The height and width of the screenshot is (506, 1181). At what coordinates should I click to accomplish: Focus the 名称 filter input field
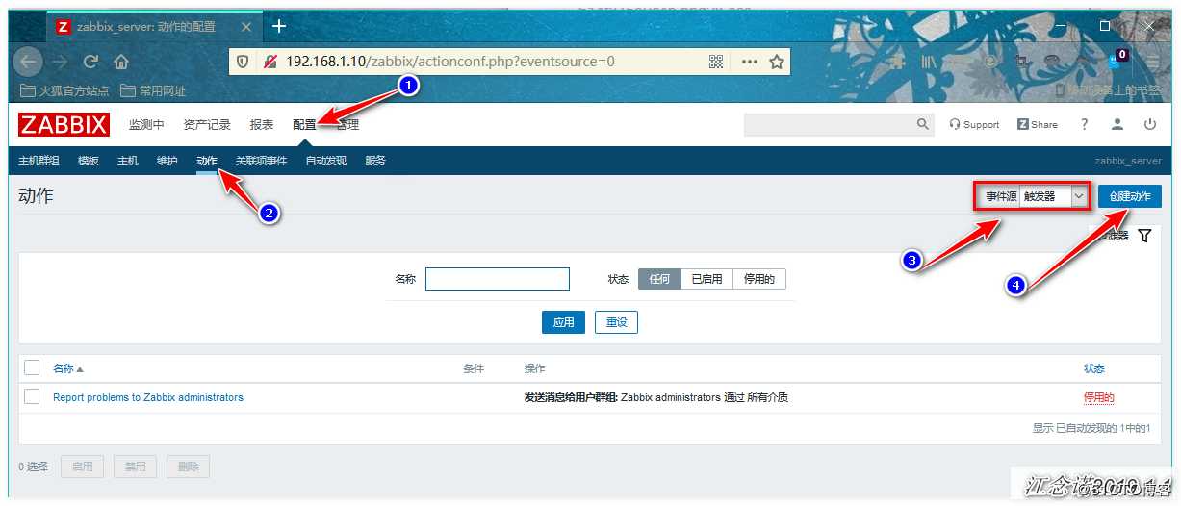click(498, 279)
